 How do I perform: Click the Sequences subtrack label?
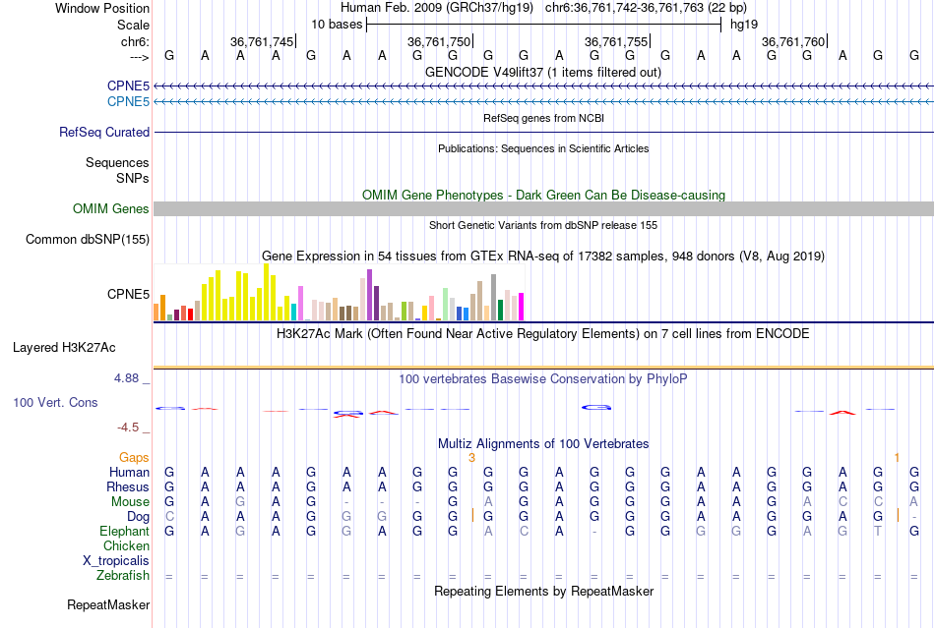[117, 162]
